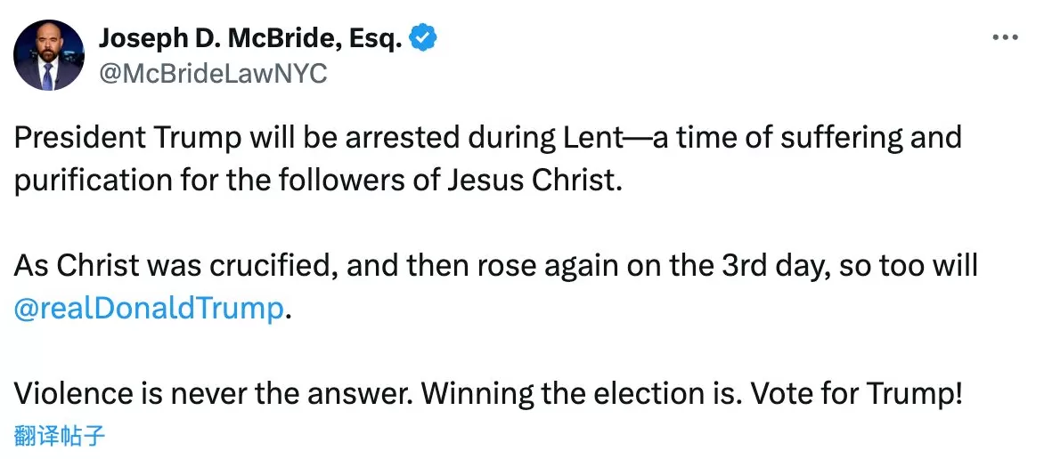Open the @McBrideLawNYC handle link
The height and width of the screenshot is (459, 1044).
(x=213, y=73)
